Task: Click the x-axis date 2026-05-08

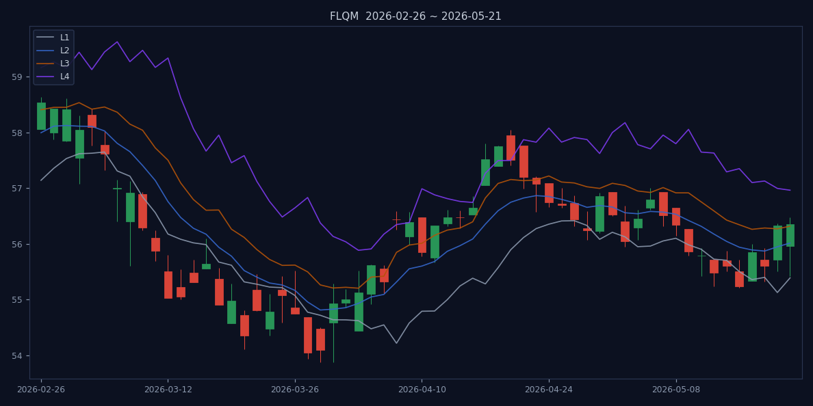Action: tap(676, 390)
